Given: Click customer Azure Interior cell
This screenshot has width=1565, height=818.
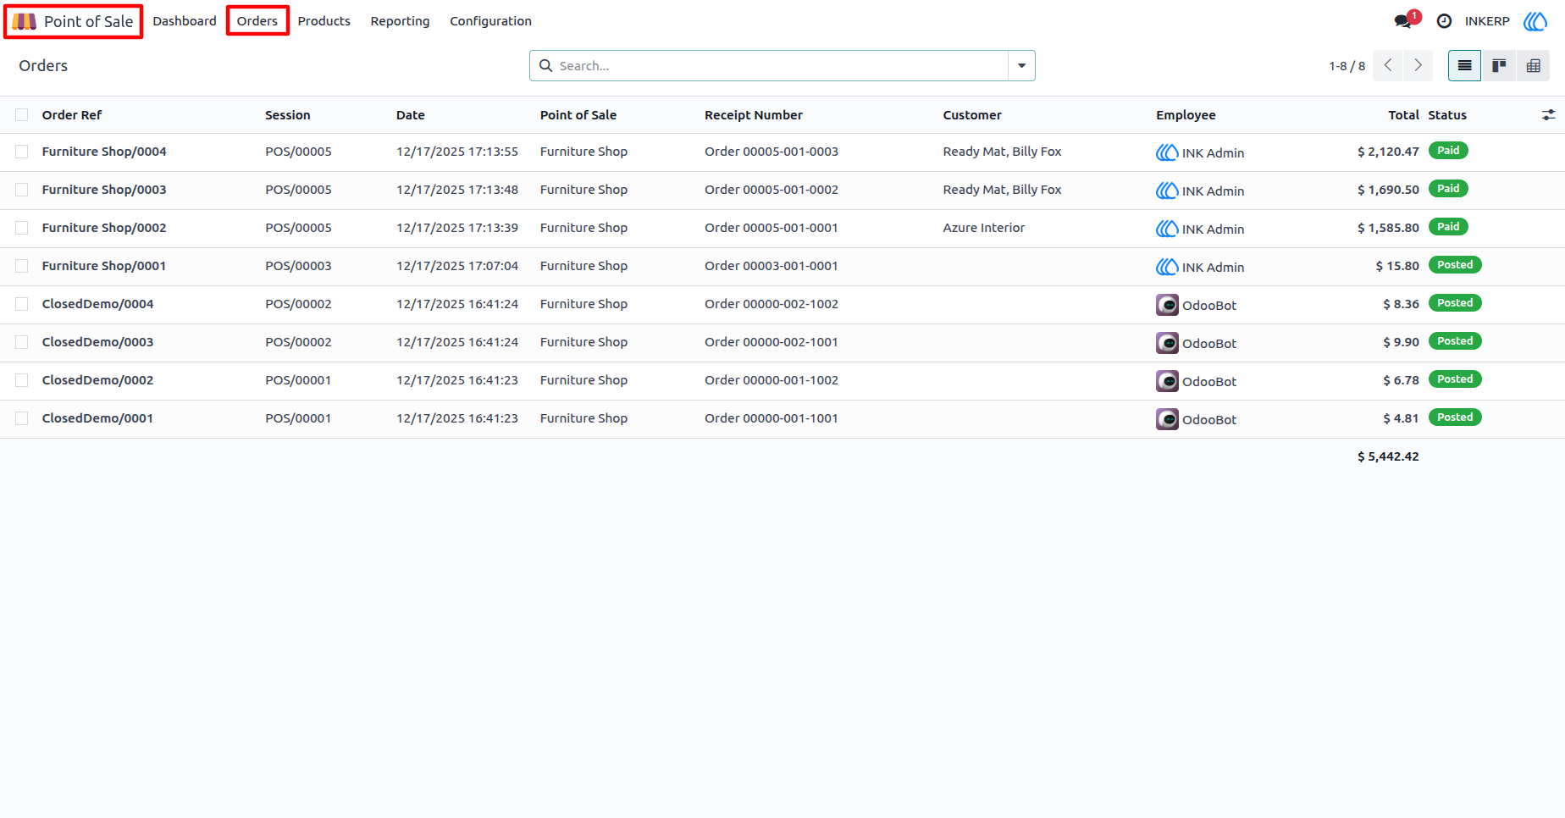Looking at the screenshot, I should tap(984, 228).
